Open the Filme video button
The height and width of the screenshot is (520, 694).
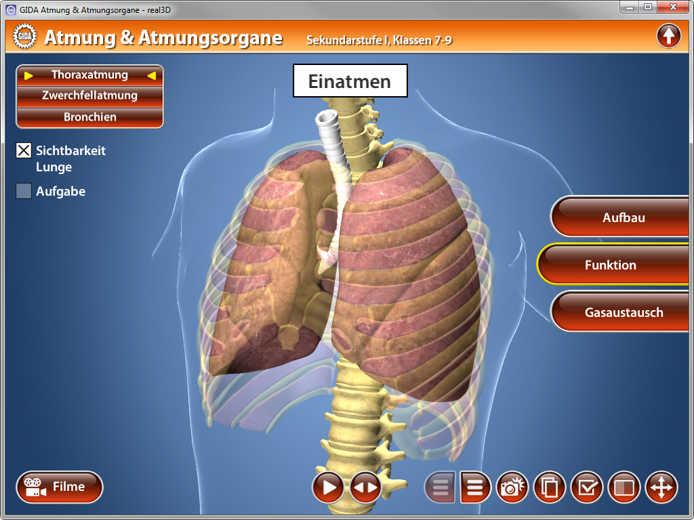pos(60,487)
